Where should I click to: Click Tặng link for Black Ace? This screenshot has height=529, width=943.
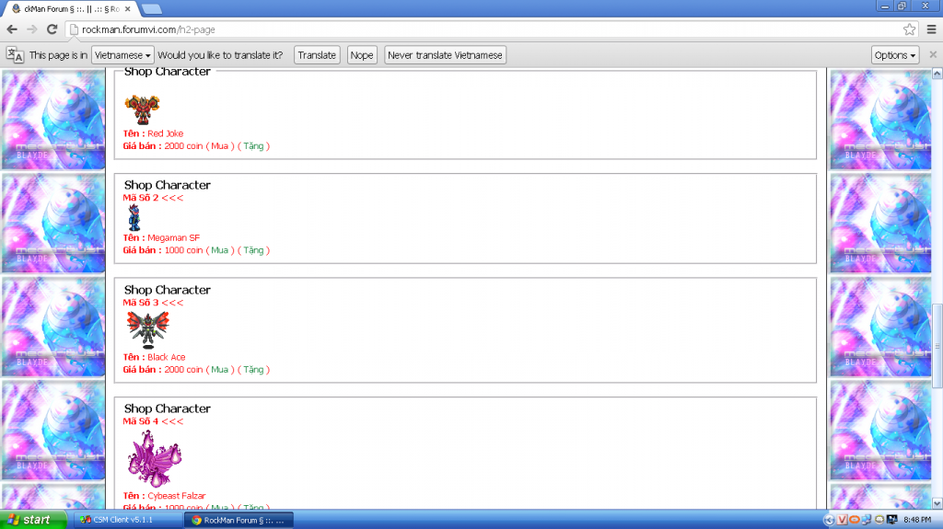pyautogui.click(x=253, y=370)
